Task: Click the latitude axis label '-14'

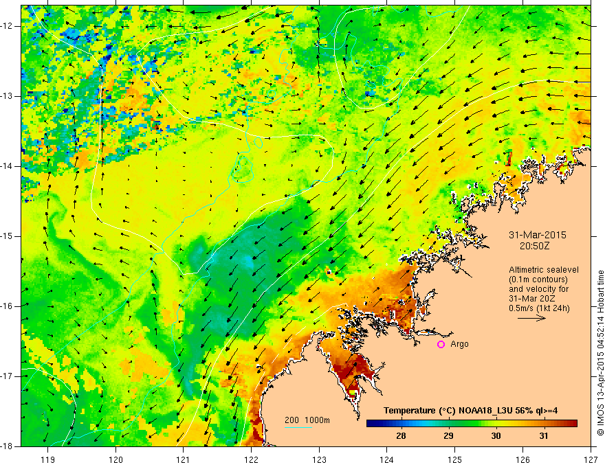Action: [x=8, y=166]
